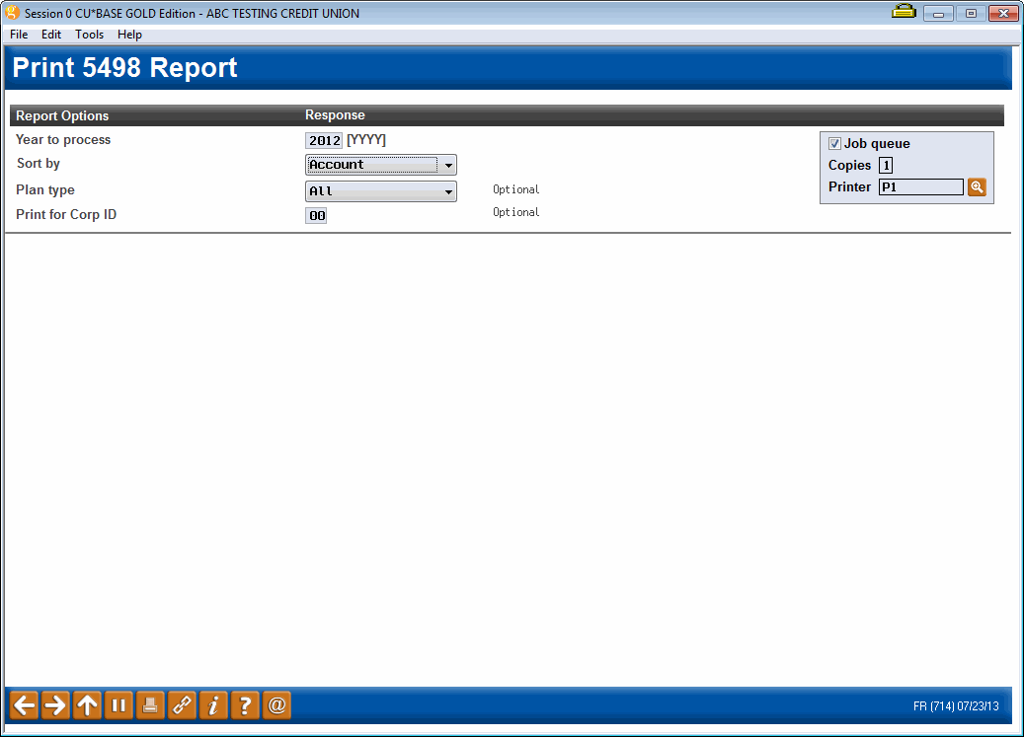Click the @ messaging icon

coord(276,704)
